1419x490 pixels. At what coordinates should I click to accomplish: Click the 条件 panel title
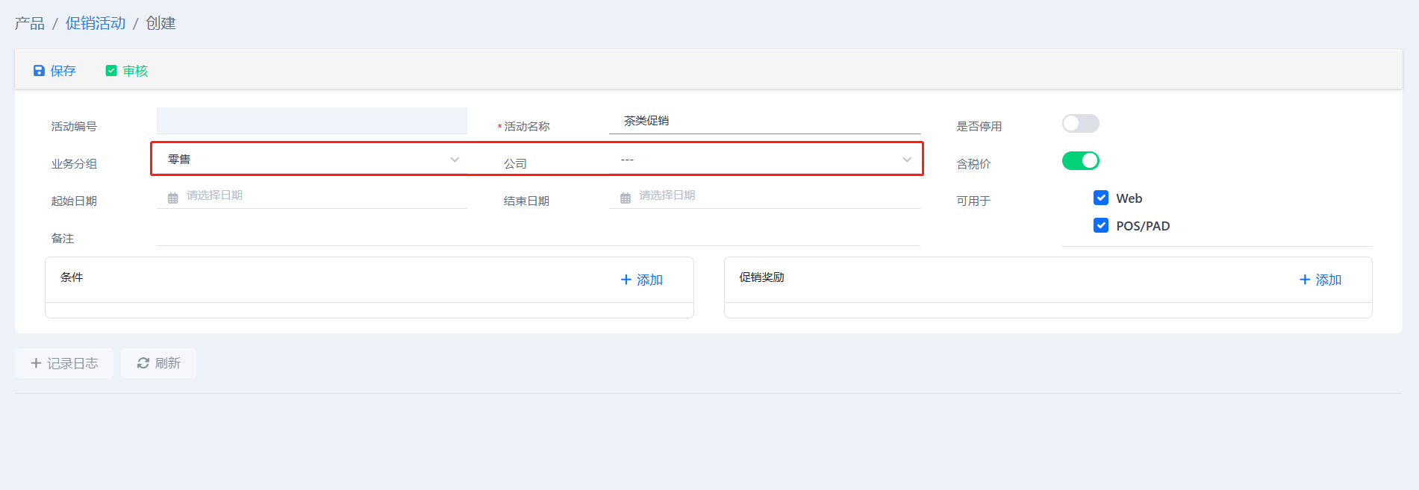click(72, 277)
